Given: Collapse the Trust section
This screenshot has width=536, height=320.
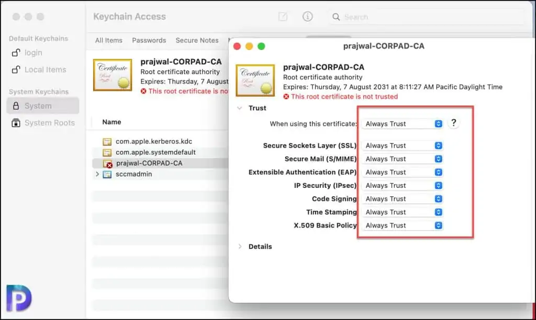Looking at the screenshot, I should [240, 108].
